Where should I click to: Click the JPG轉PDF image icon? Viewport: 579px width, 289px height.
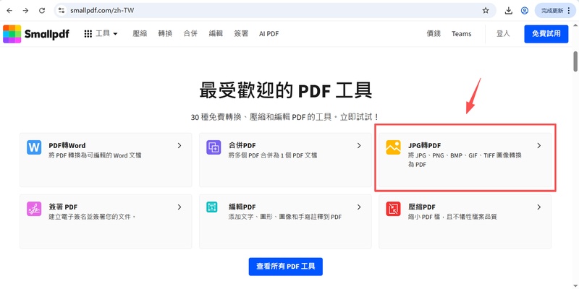tap(393, 147)
